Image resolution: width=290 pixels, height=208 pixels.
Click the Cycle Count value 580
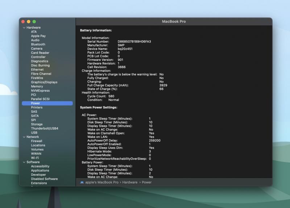[x=111, y=96]
